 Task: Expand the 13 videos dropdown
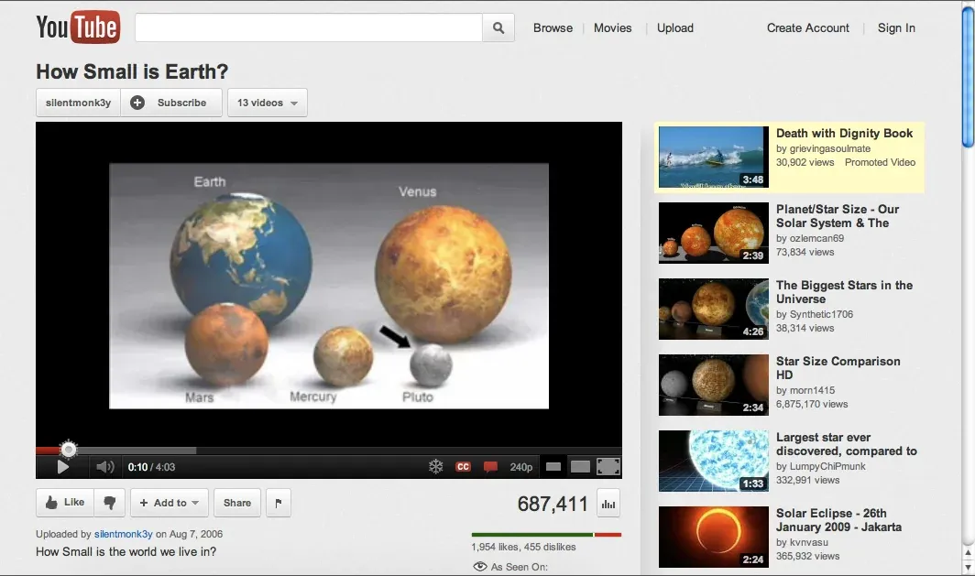268,103
